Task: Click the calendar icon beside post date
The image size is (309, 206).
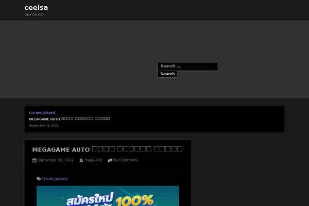Action: tap(35, 160)
